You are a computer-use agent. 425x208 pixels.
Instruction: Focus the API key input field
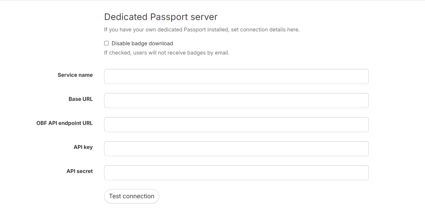(x=236, y=149)
